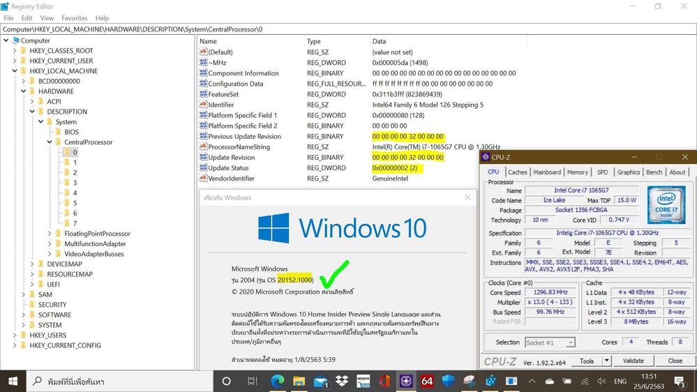
Task: Switch ENG input language indicator
Action: [620, 382]
